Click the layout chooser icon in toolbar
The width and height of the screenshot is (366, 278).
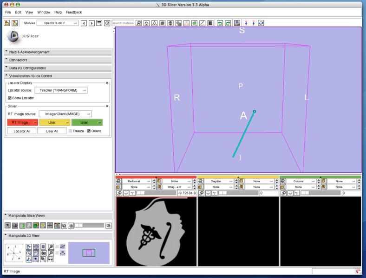237,23
